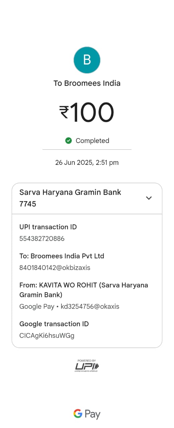Tap the date 26 Jun 2025, 2:51 pm

click(87, 163)
